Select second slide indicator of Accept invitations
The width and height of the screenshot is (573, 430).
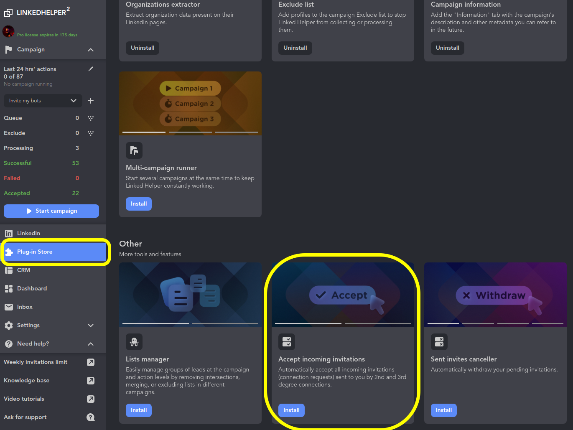click(x=378, y=323)
